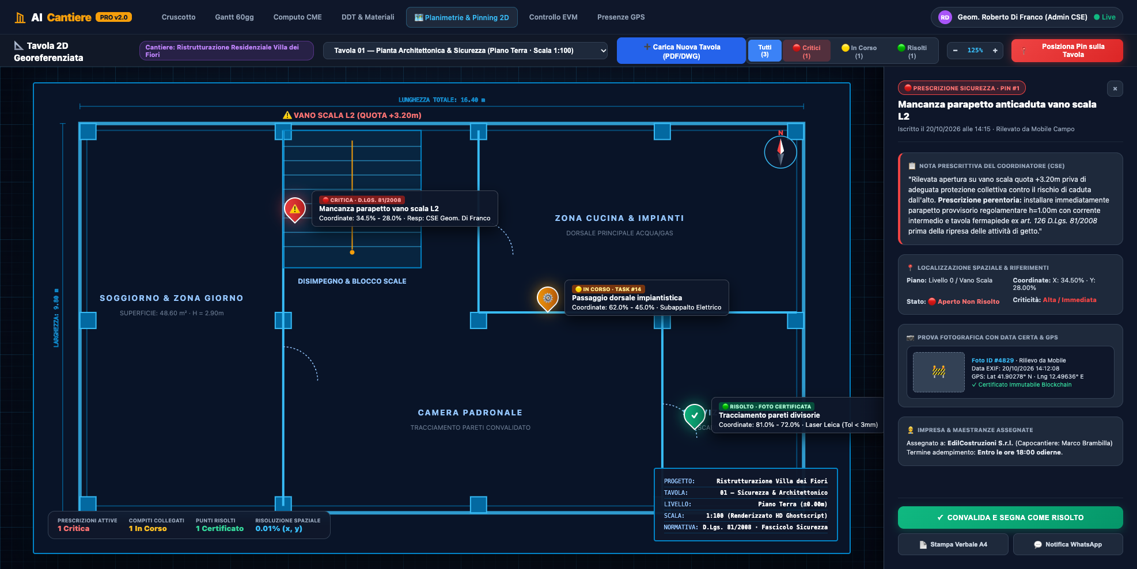Viewport: 1137px width, 569px height.
Task: Open photo thumbnail Foto ID #4829
Action: [x=939, y=372]
